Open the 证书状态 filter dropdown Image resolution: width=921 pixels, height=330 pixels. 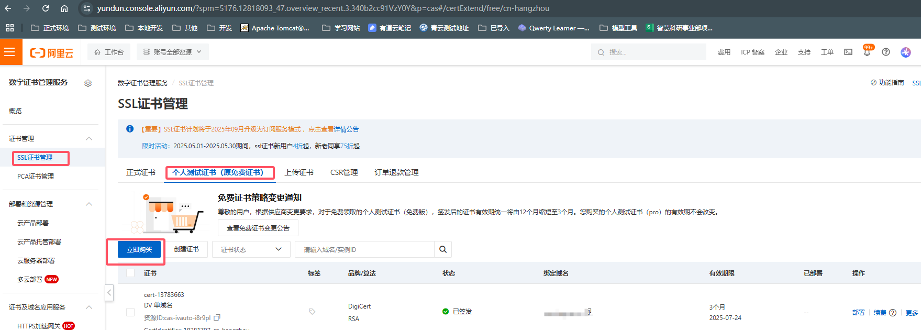pos(251,249)
